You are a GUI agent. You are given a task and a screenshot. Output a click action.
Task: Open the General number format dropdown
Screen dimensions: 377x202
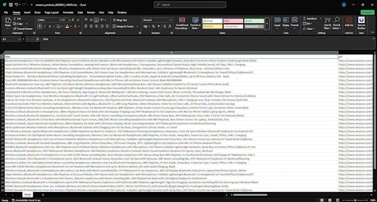point(170,20)
